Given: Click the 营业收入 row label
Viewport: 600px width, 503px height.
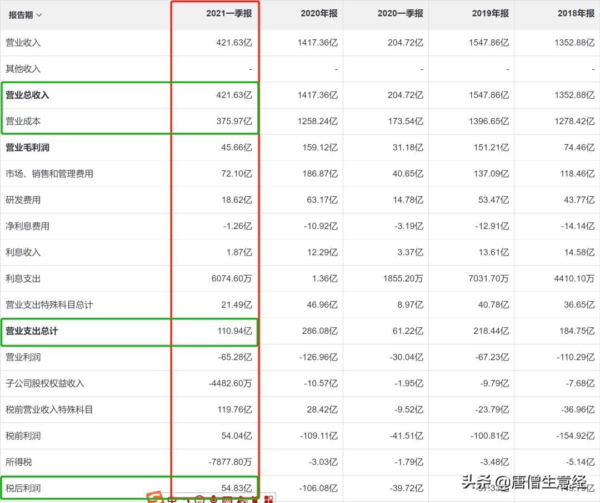Looking at the screenshot, I should click(25, 43).
